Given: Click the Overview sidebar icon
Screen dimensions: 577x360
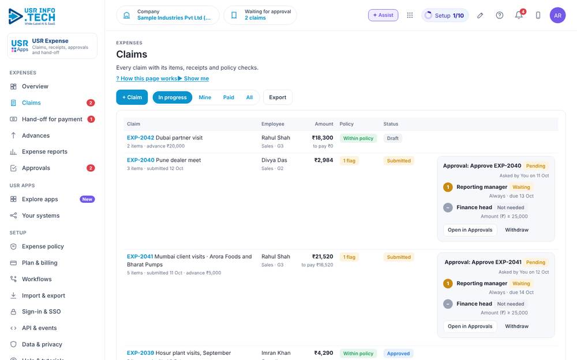Looking at the screenshot, I should coord(13,86).
